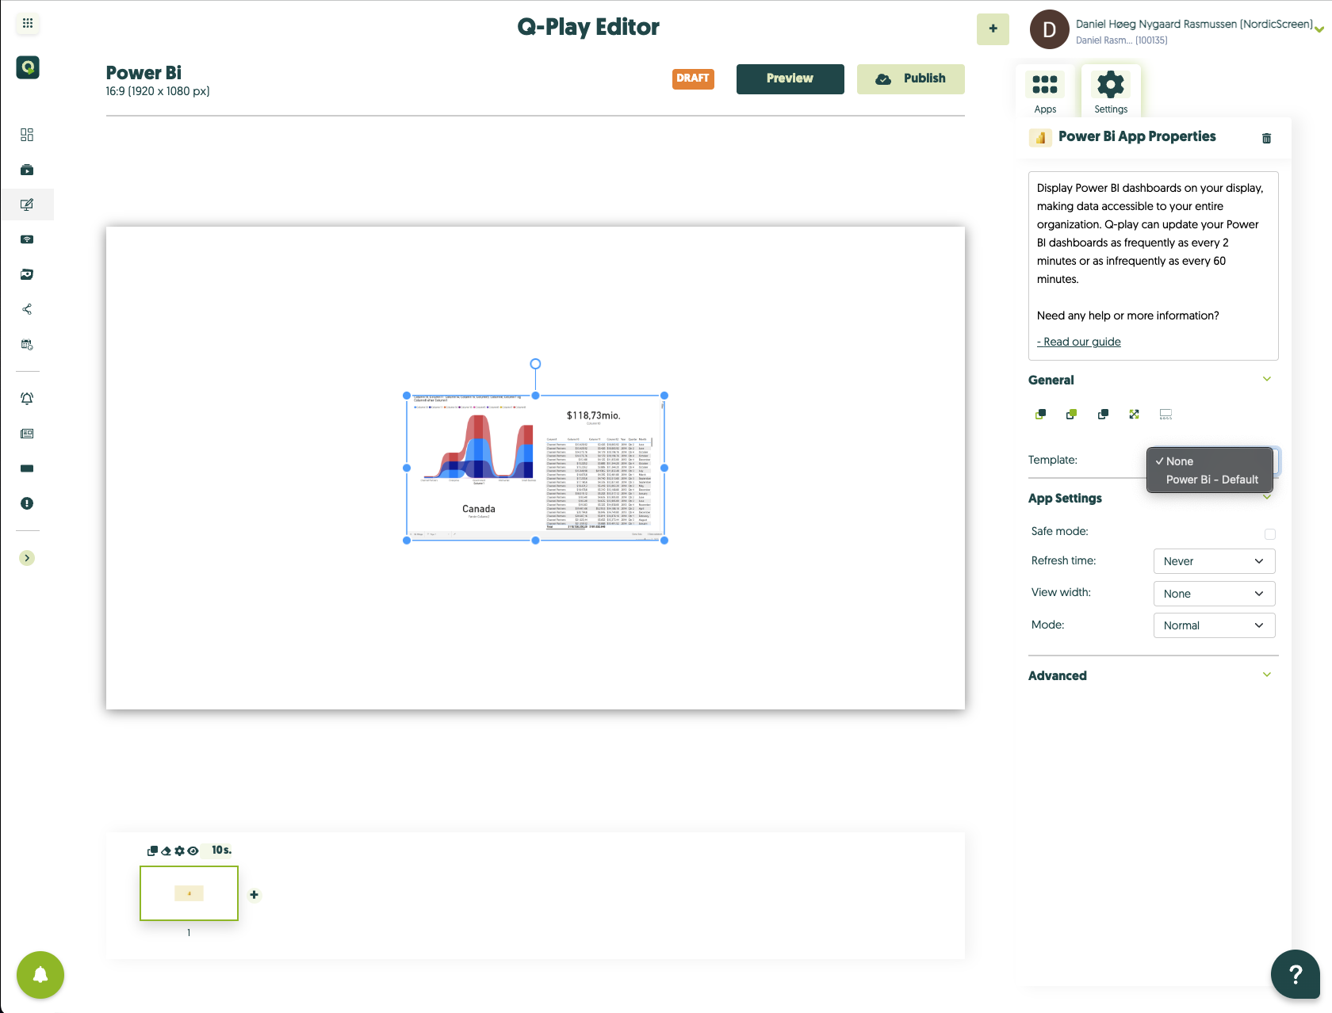
Task: Select the Power BI widget on canvas
Action: (535, 468)
